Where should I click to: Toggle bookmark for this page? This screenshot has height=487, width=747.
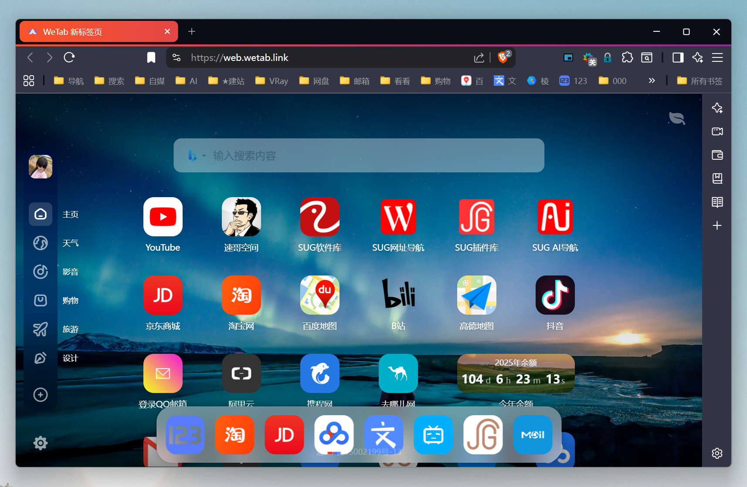151,57
